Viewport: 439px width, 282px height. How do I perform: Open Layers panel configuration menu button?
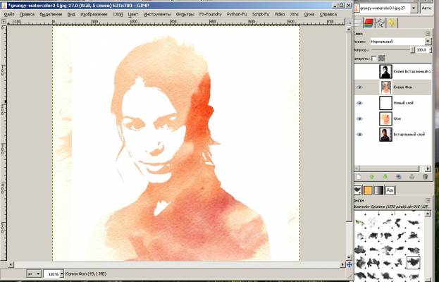click(428, 34)
